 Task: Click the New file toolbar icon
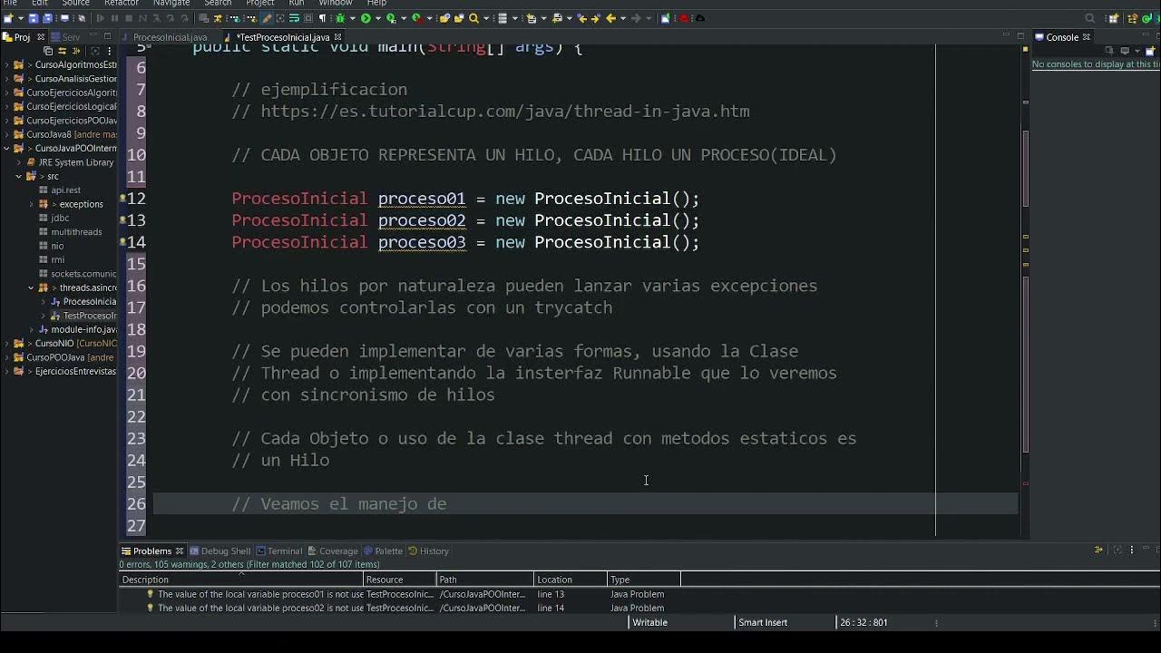(x=7, y=18)
